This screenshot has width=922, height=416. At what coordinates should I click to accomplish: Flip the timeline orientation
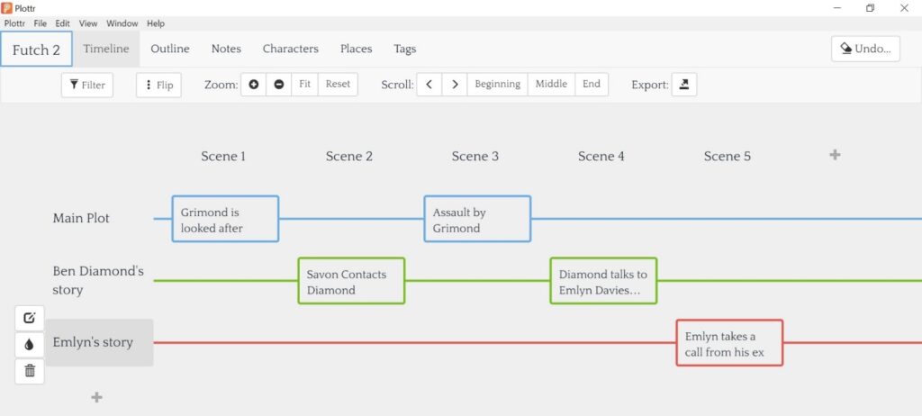pos(158,85)
